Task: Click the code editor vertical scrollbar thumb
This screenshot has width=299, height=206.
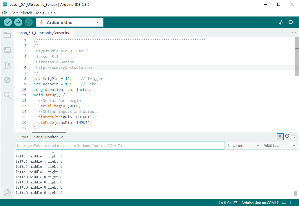Action: [297, 57]
